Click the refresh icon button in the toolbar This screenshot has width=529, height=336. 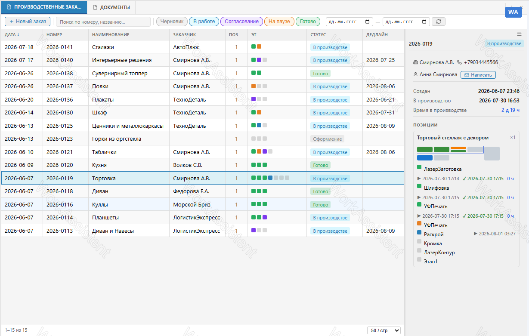(x=439, y=22)
